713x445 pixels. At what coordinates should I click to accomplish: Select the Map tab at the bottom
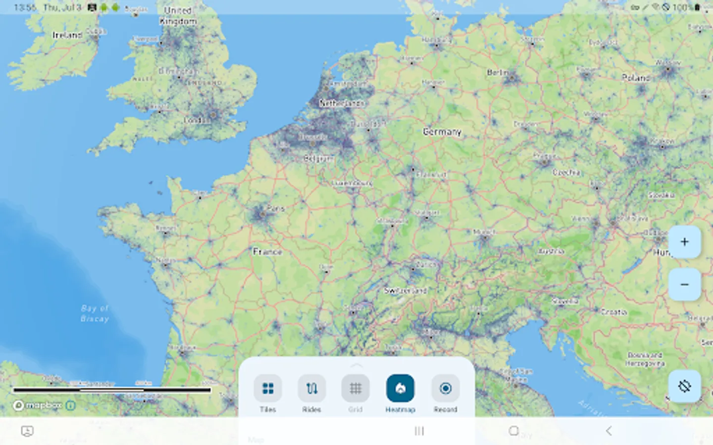tap(257, 439)
